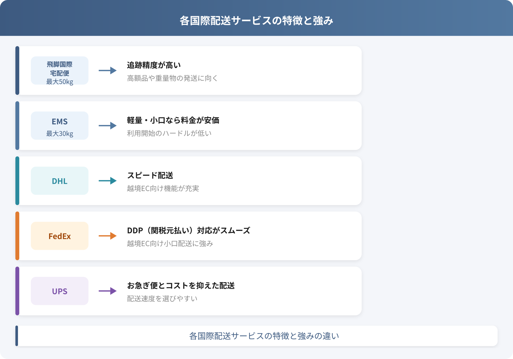Click the スピード配送 heading

[150, 175]
